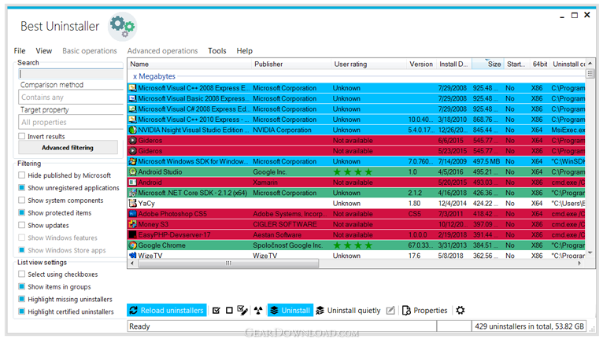
Task: Click the WizeTV row icon
Action: (x=133, y=255)
